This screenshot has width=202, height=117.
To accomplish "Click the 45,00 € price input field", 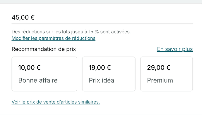I will (x=102, y=18).
